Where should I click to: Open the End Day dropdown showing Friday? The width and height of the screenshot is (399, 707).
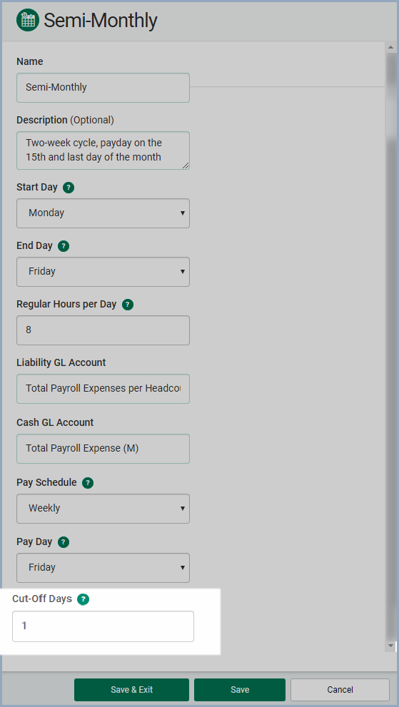(103, 272)
